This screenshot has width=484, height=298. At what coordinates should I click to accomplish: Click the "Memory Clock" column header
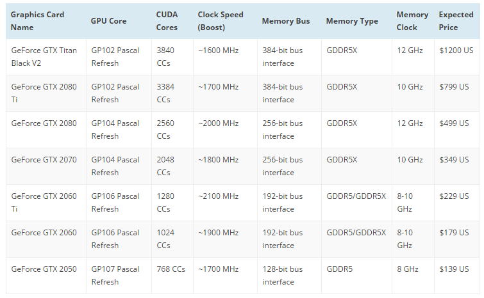pos(412,21)
